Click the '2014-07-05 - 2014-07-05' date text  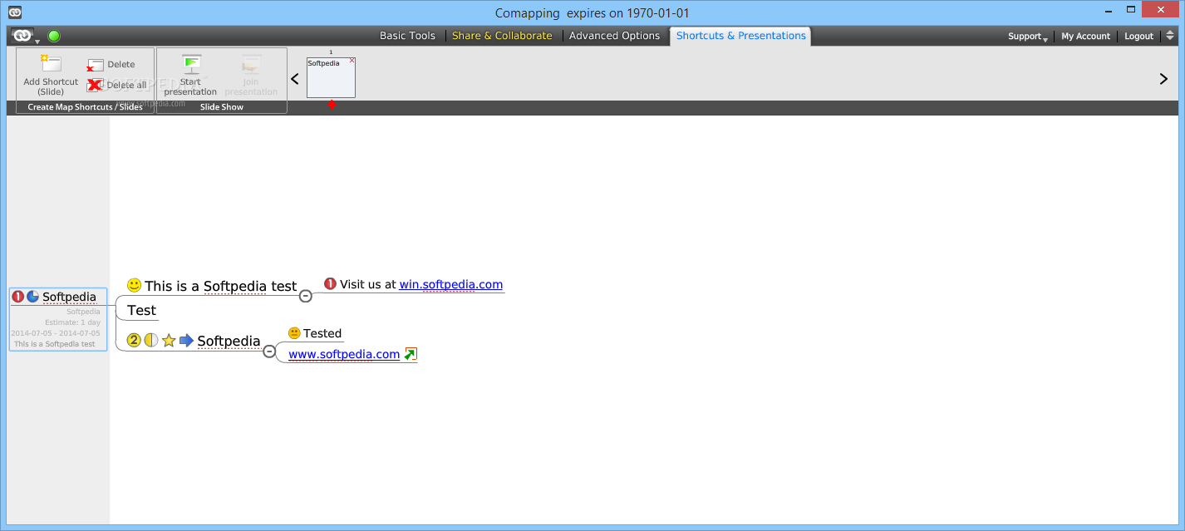(56, 333)
